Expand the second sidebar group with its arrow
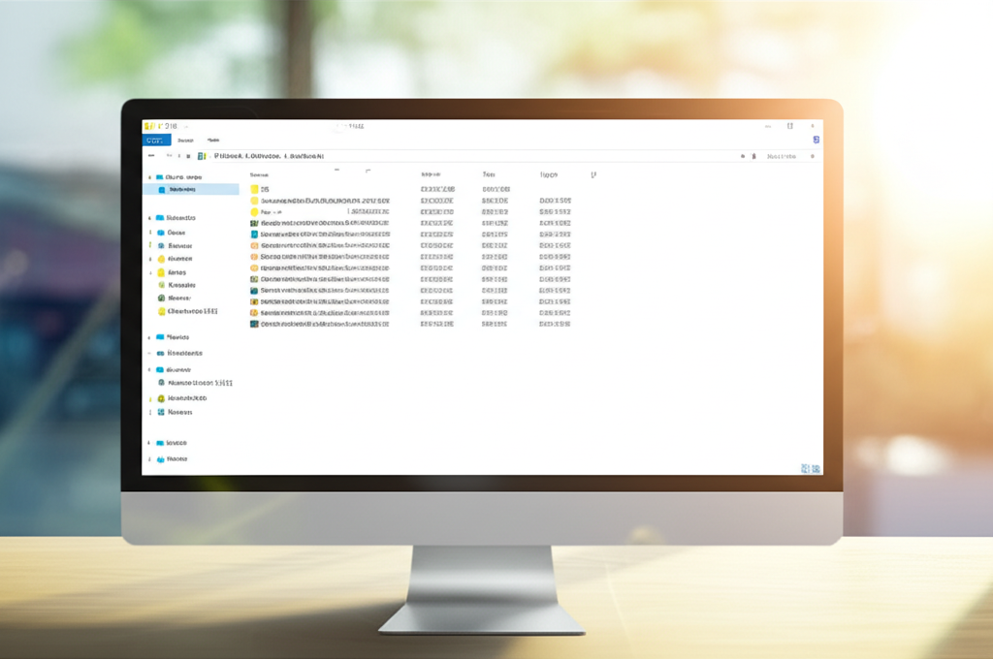Screen dimensions: 993x659 (149, 218)
